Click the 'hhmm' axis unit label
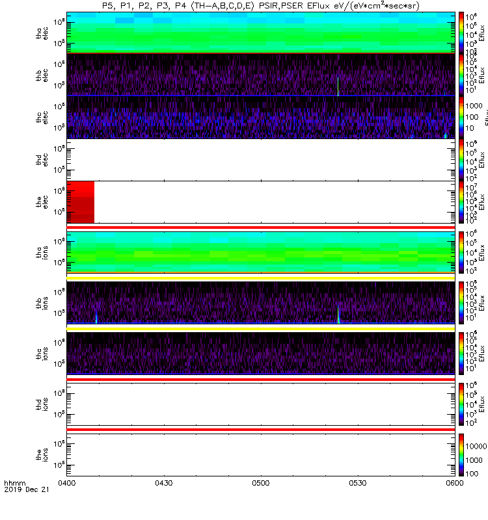Viewport: 488px width, 520px height. click(x=14, y=483)
